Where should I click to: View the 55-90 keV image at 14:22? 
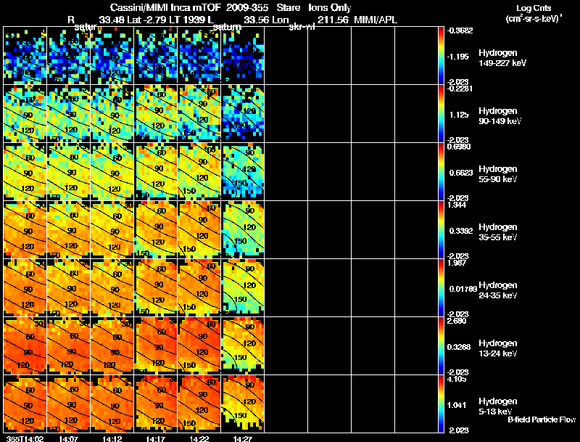pos(199,172)
